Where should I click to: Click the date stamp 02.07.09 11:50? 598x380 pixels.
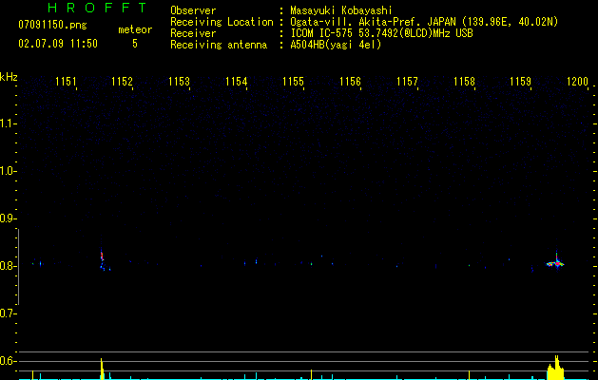coord(58,44)
